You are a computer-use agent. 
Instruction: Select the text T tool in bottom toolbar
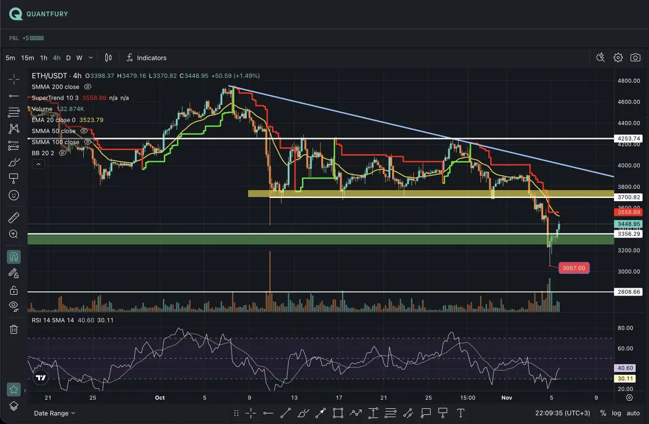coord(460,413)
